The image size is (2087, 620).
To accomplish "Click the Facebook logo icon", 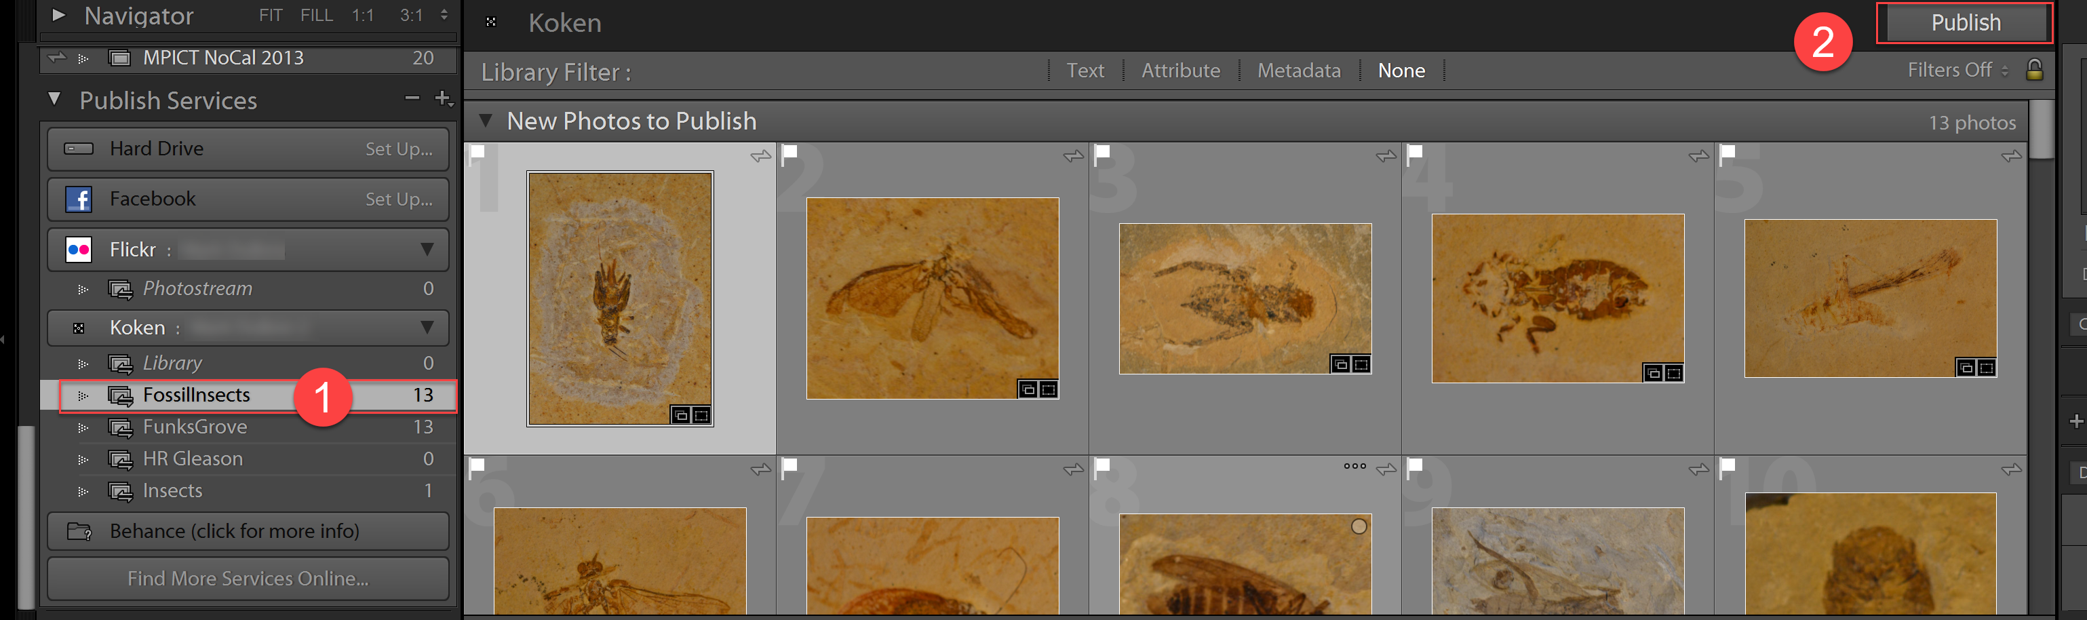I will [x=79, y=199].
